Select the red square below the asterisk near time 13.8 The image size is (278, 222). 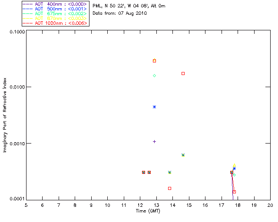pos(170,188)
